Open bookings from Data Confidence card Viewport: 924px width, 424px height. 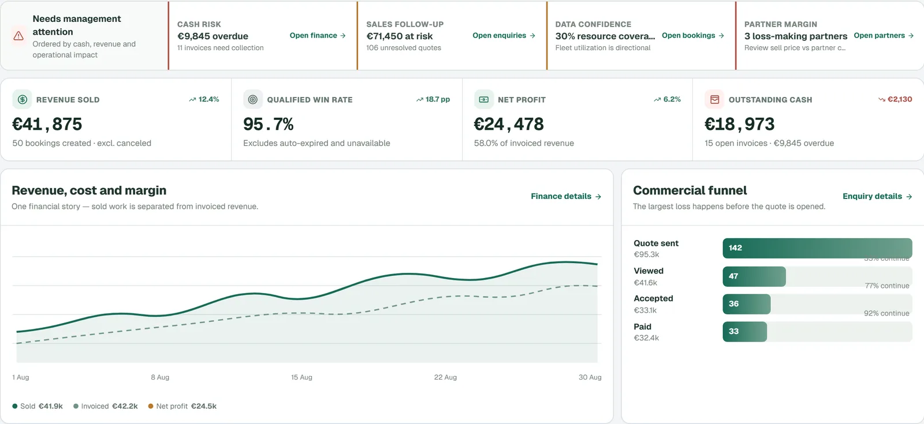click(x=693, y=35)
